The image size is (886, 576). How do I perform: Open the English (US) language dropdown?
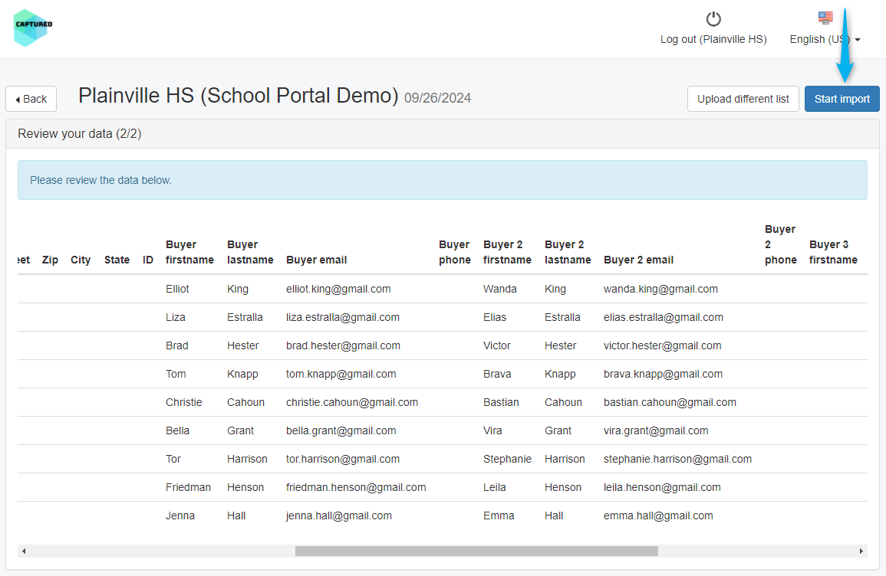coord(825,39)
